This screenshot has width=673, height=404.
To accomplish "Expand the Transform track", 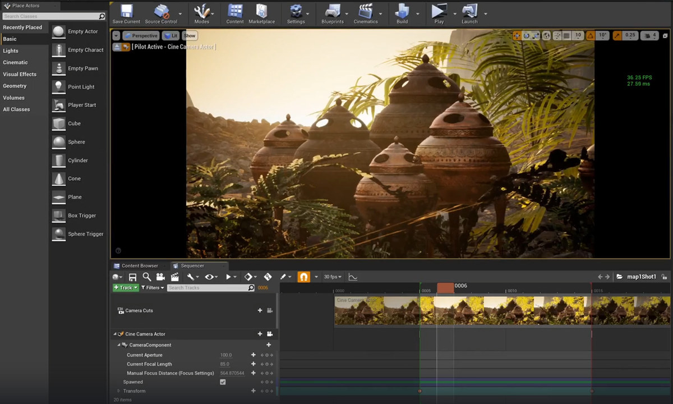I will point(118,391).
